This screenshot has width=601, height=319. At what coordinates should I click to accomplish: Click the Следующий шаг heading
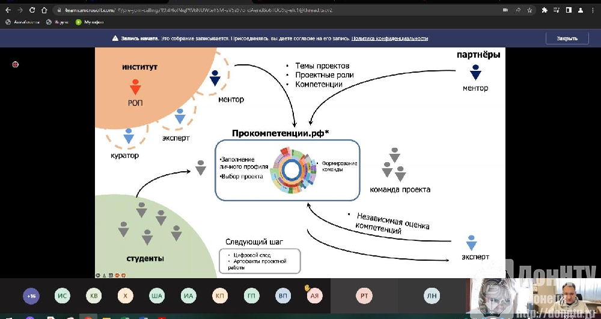click(254, 242)
